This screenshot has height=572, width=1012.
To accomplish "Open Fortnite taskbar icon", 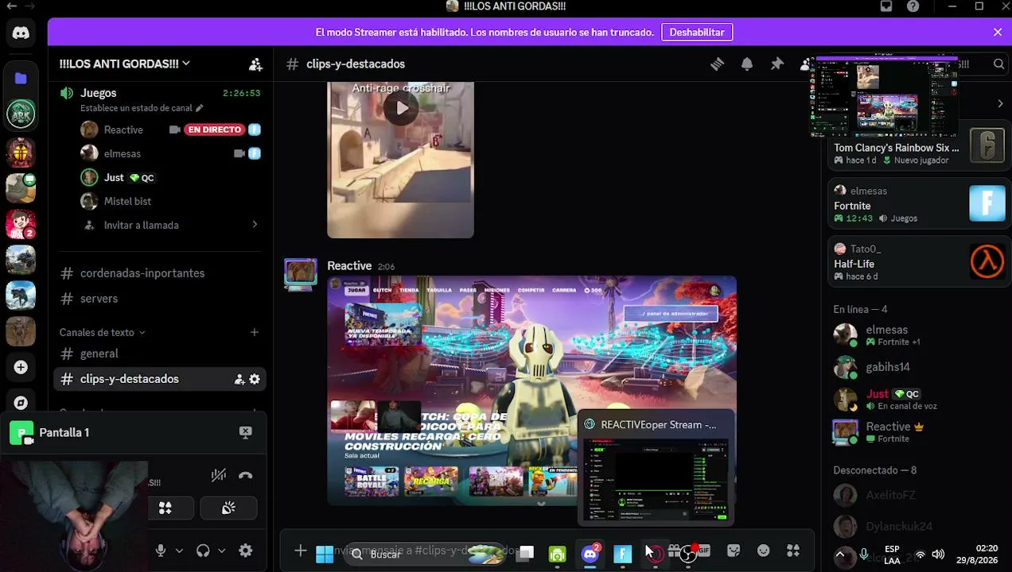I will 622,554.
